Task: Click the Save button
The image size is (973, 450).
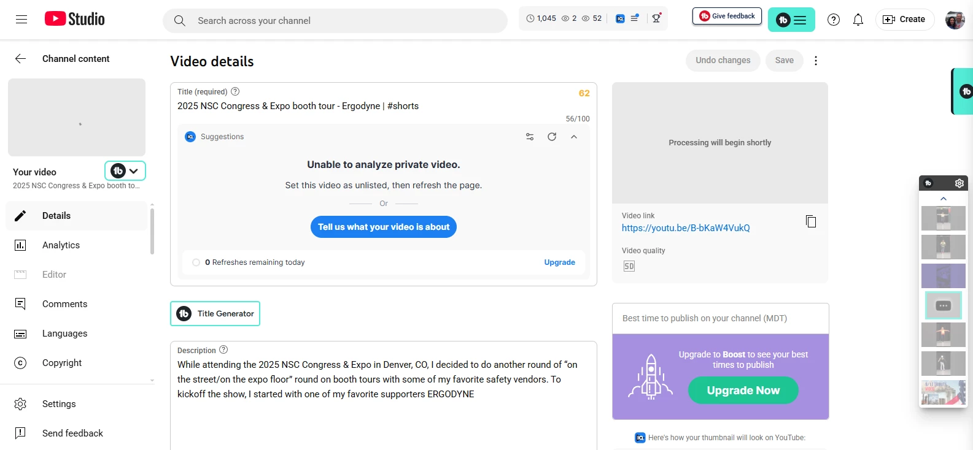Action: coord(784,60)
